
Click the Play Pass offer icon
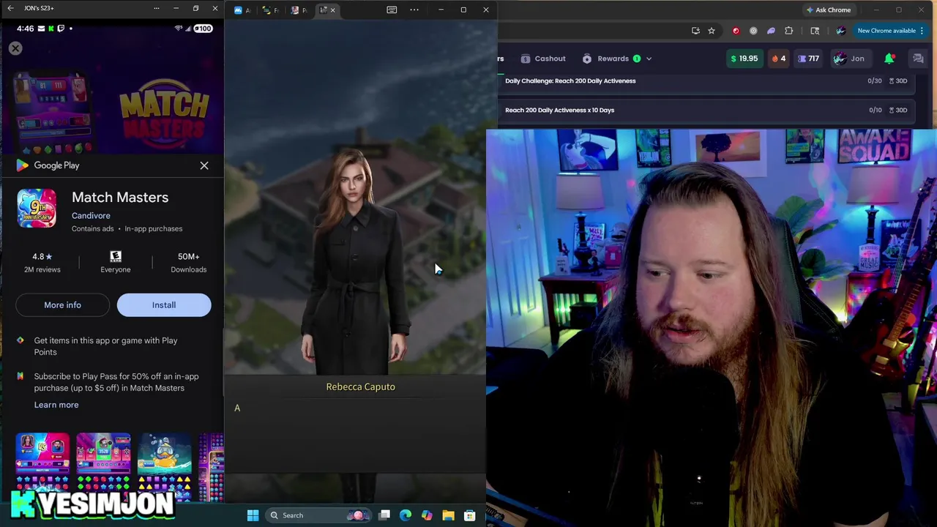coord(20,376)
